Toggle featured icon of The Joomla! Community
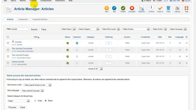The image size is (196, 110). [x=77, y=50]
